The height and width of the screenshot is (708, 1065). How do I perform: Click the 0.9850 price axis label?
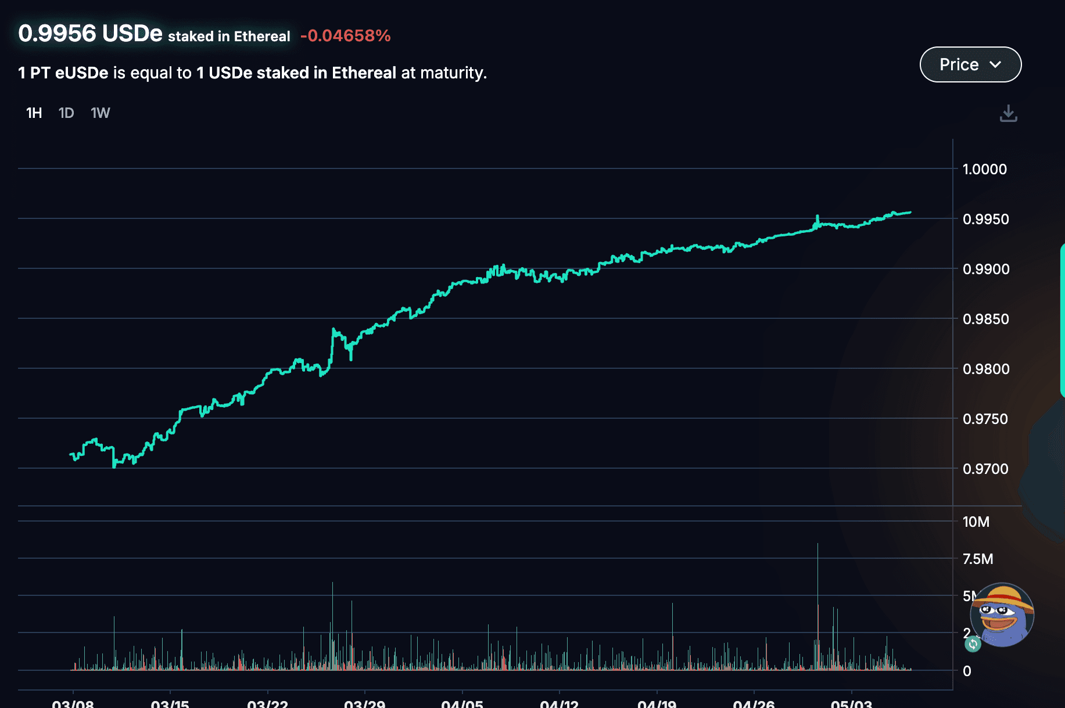click(986, 319)
